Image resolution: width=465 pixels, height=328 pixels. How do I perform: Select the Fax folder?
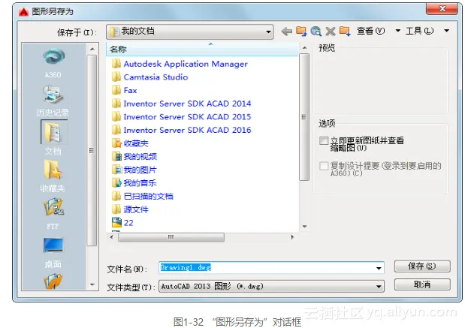(x=124, y=90)
